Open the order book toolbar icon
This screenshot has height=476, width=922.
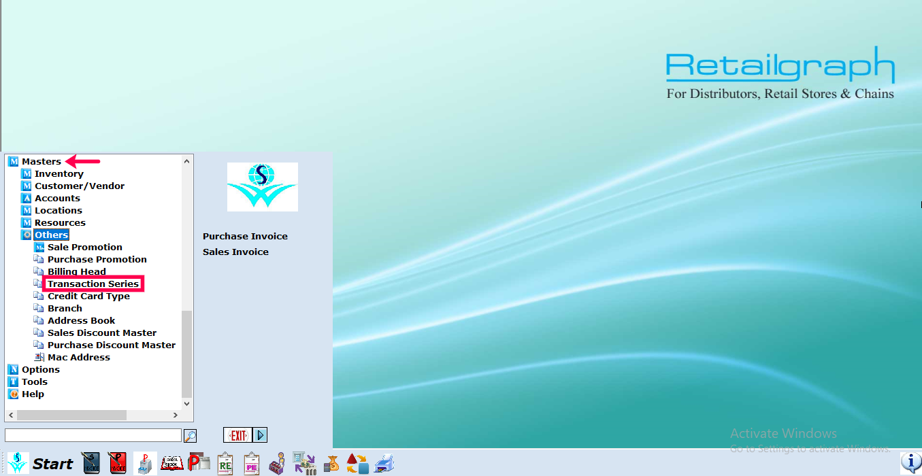(x=171, y=464)
